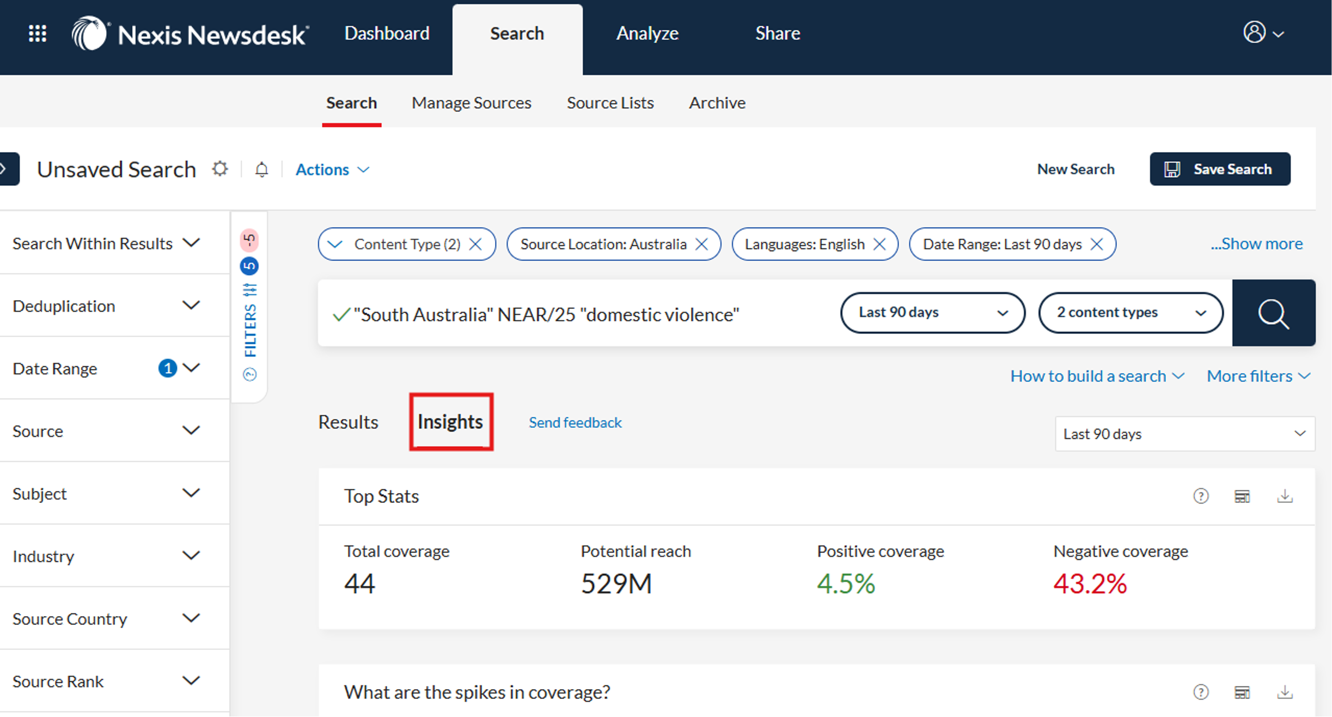
Task: Run search with magnifying glass button
Action: click(1273, 313)
